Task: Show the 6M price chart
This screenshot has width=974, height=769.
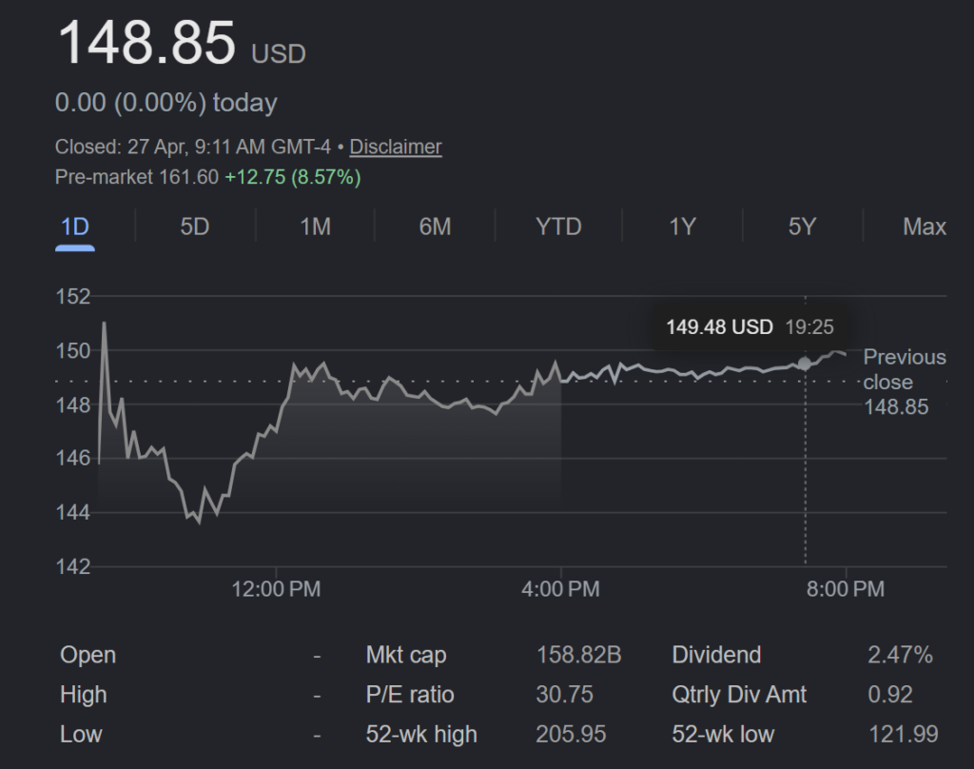Action: (x=435, y=227)
